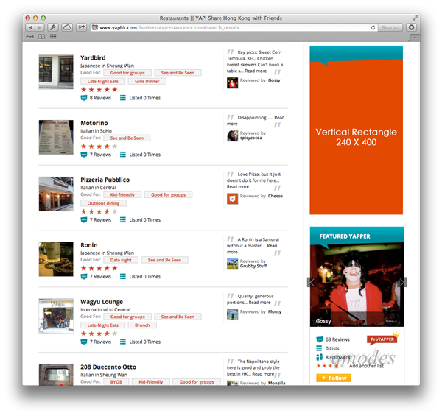Click the key password icon in the toolbar
The image size is (442, 416).
53,27
